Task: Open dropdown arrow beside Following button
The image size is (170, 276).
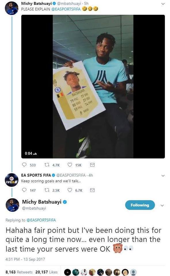Action: pyautogui.click(x=162, y=205)
